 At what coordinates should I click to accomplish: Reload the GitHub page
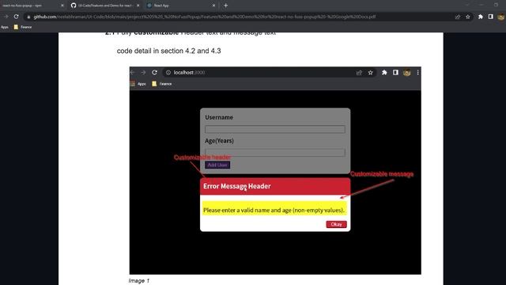(16, 17)
